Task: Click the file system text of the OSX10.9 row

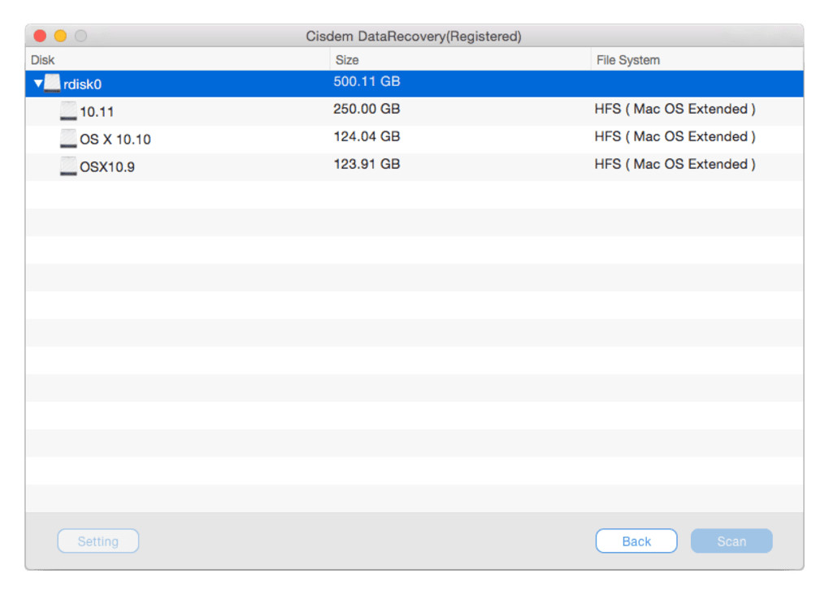Action: point(675,164)
